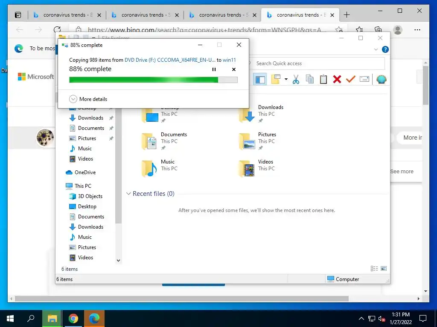Click the orange checkmark Properties icon
The height and width of the screenshot is (327, 437).
351,80
